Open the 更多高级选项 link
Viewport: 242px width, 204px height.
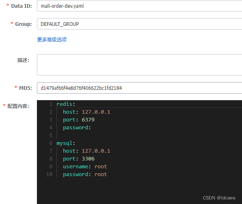52,40
